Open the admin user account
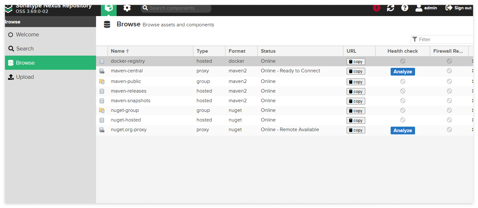Viewport: 478px width, 208px height. (426, 8)
